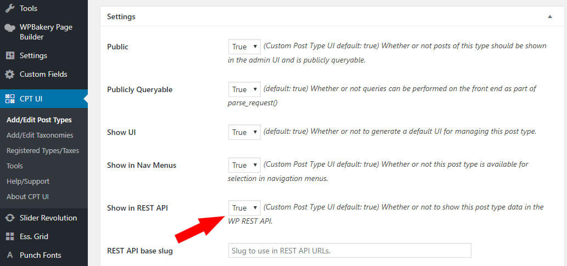This screenshot has height=266, width=567.
Task: Open About CPT UI page
Action: [x=27, y=197]
